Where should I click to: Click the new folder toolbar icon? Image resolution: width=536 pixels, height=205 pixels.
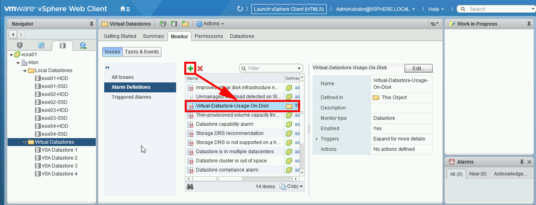pyautogui.click(x=185, y=24)
